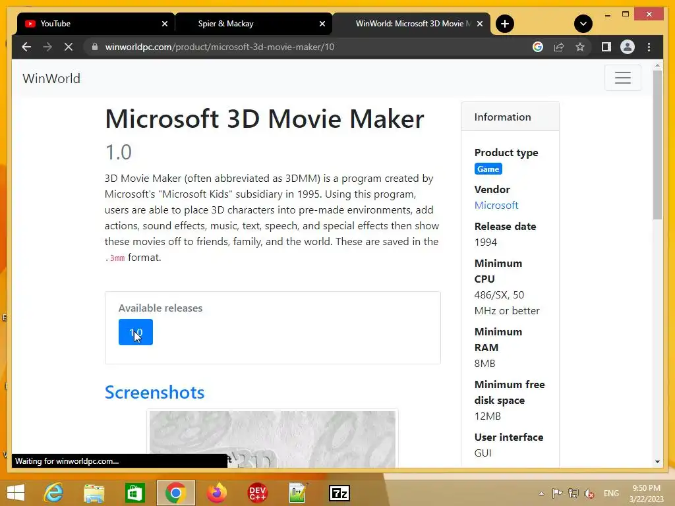This screenshot has width=675, height=506.
Task: Open the browser side panel icon
Action: pyautogui.click(x=606, y=47)
